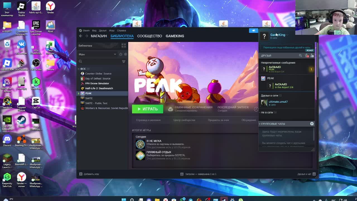Click the add friend icon
This screenshot has width=357, height=201.
pyautogui.click(x=312, y=56)
